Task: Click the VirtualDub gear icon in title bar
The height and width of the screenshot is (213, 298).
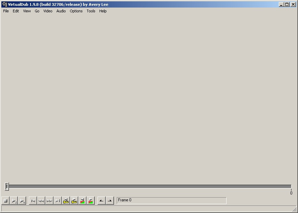Action: pos(4,4)
